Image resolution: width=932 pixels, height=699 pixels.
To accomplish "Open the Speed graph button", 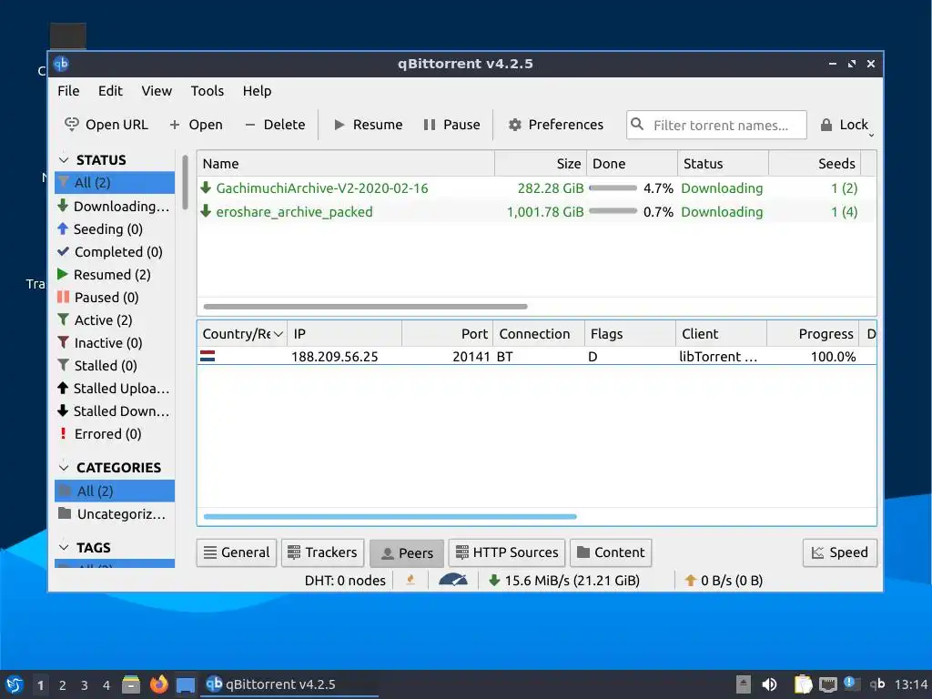I will [x=840, y=552].
